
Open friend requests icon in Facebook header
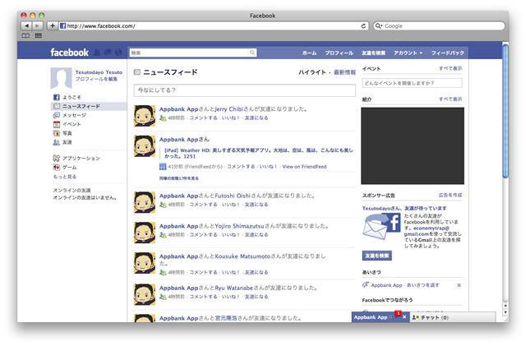click(x=97, y=53)
